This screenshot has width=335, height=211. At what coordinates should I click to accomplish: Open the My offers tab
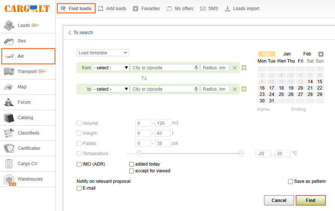(180, 9)
